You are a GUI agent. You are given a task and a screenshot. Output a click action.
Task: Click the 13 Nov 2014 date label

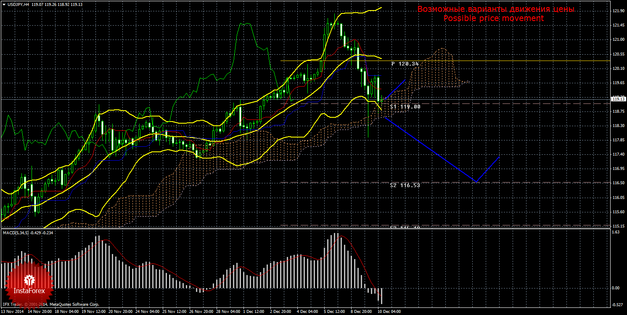pyautogui.click(x=13, y=312)
